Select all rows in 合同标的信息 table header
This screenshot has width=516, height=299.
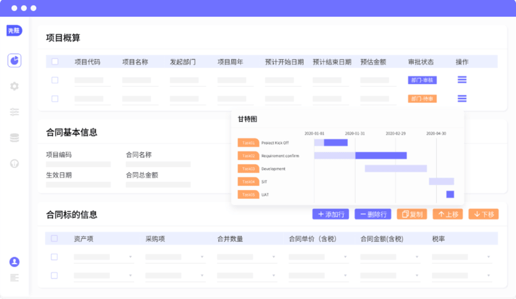click(x=54, y=239)
